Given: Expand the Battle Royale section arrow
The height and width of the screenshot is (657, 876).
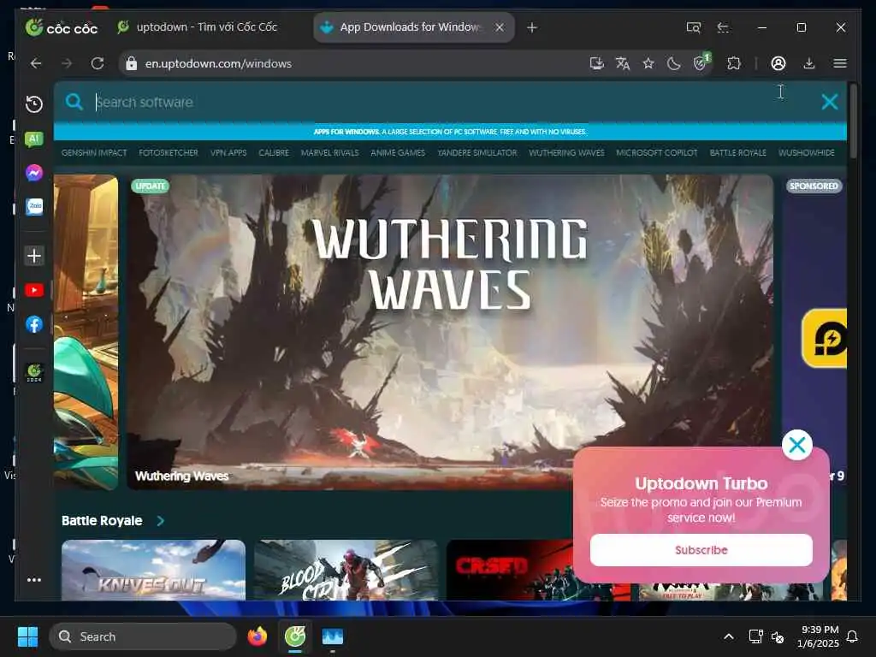Looking at the screenshot, I should (160, 521).
